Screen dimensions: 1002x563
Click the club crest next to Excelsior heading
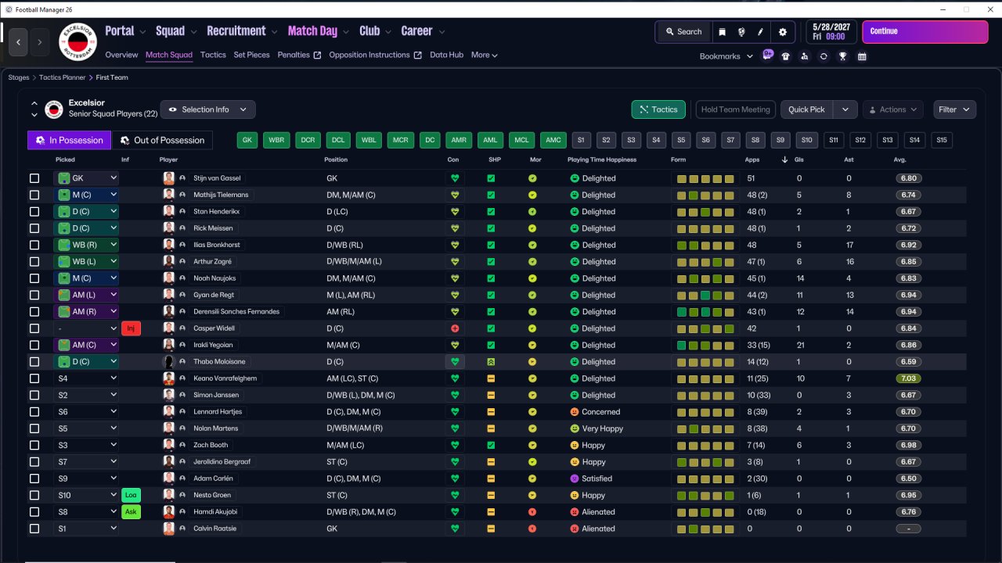click(x=54, y=109)
